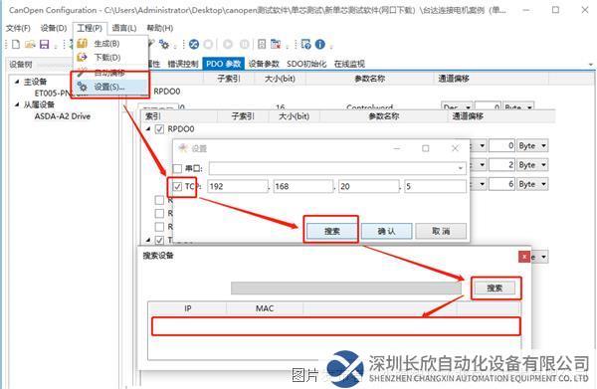Open the 文件(F) menu
The height and width of the screenshot is (389, 597).
[x=18, y=28]
